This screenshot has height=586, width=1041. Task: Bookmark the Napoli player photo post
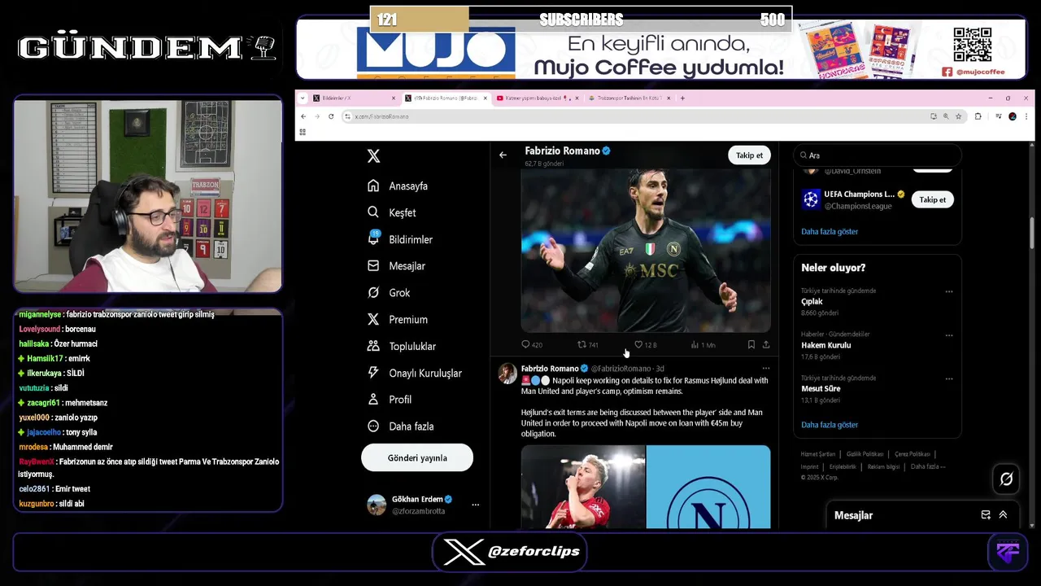coord(751,345)
